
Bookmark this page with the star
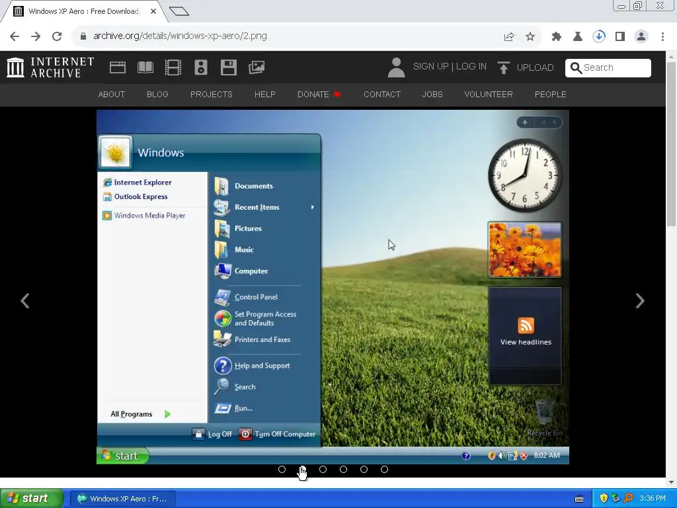coord(530,37)
